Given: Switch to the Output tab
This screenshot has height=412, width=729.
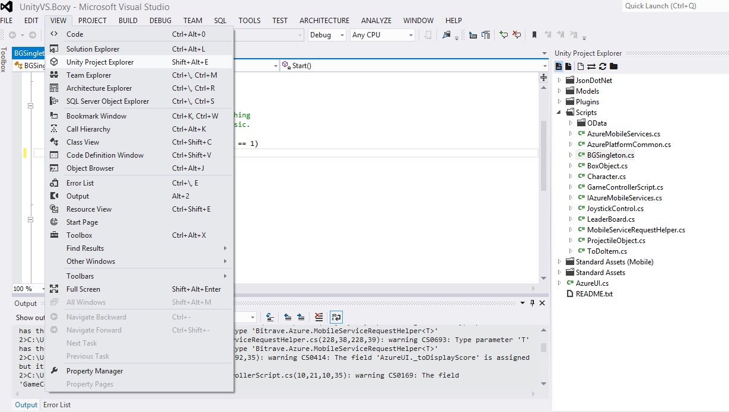Looking at the screenshot, I should click(x=26, y=405).
